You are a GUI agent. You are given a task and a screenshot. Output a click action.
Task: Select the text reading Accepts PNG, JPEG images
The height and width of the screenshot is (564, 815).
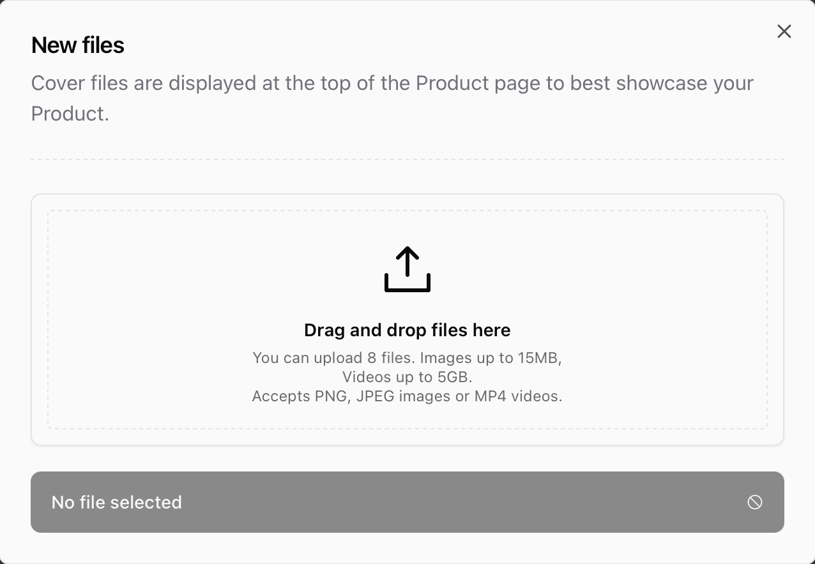pos(407,396)
